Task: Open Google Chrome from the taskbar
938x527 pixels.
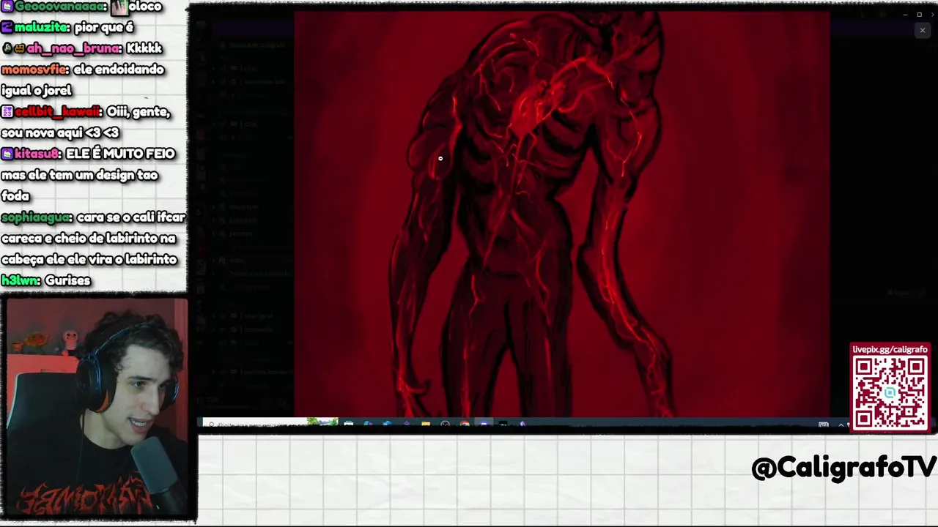Action: pyautogui.click(x=465, y=424)
